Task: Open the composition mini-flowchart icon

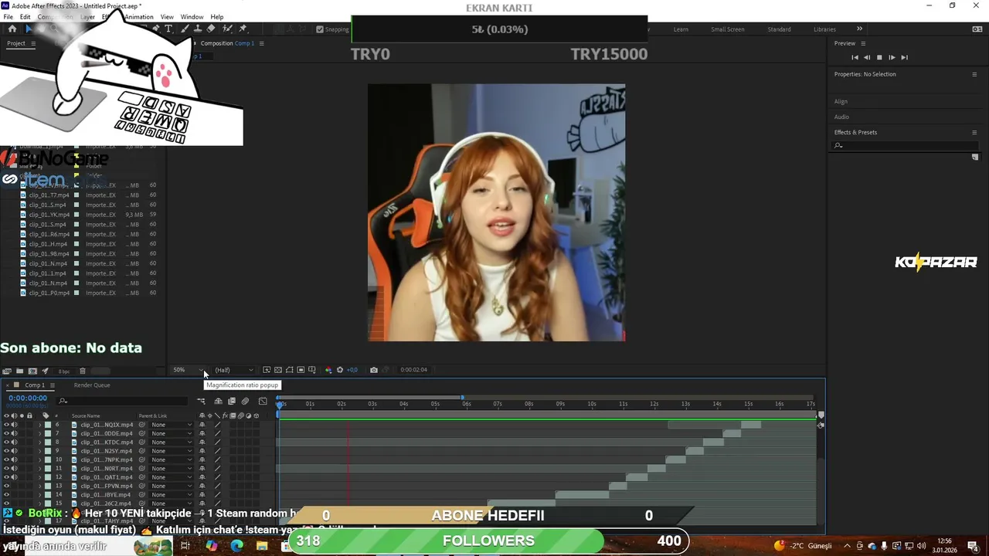Action: click(x=201, y=401)
